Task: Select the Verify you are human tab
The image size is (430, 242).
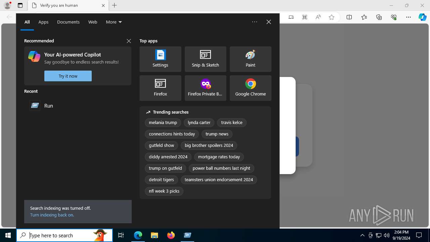Action: pos(68,5)
